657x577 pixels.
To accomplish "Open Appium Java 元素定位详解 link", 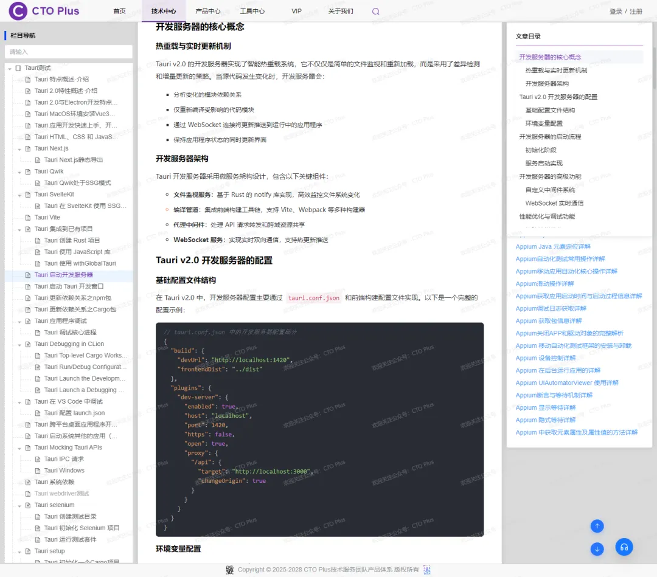I will click(552, 247).
